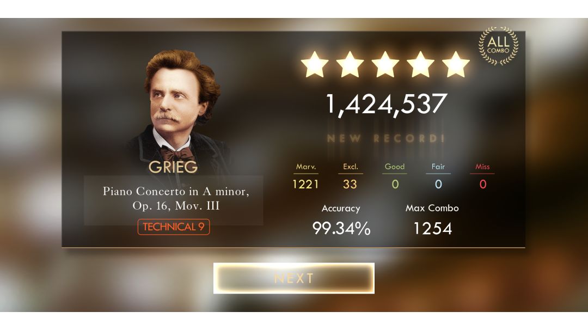Click the first gold star
Viewport: 588px width, 330px height.
pos(315,64)
